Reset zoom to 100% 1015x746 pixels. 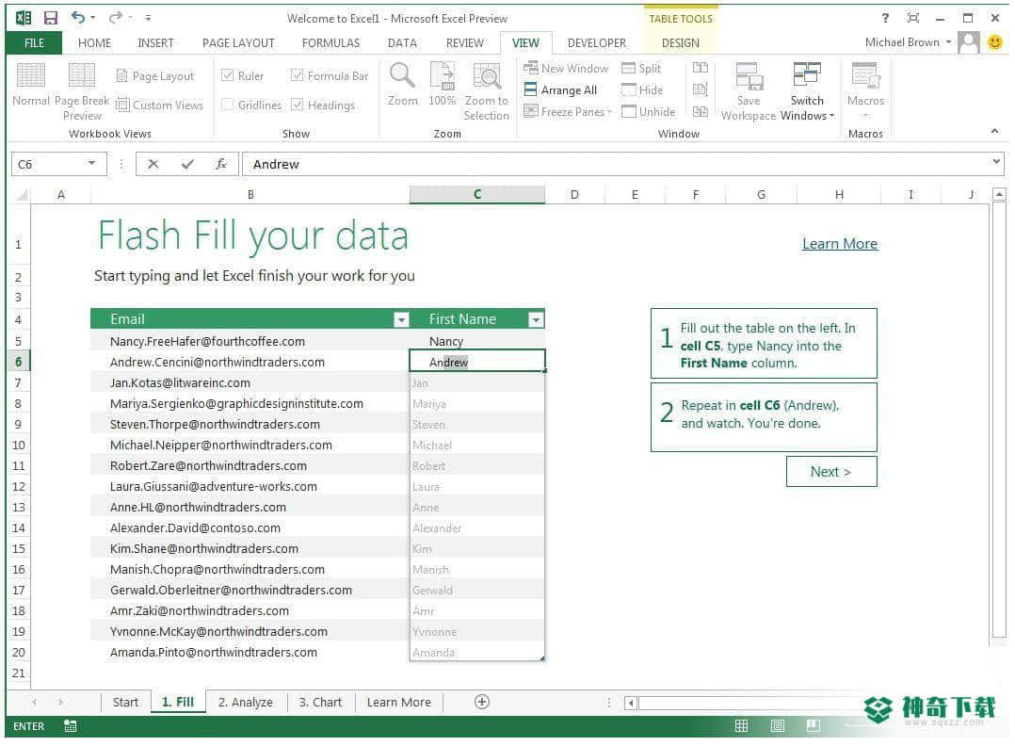pyautogui.click(x=443, y=84)
